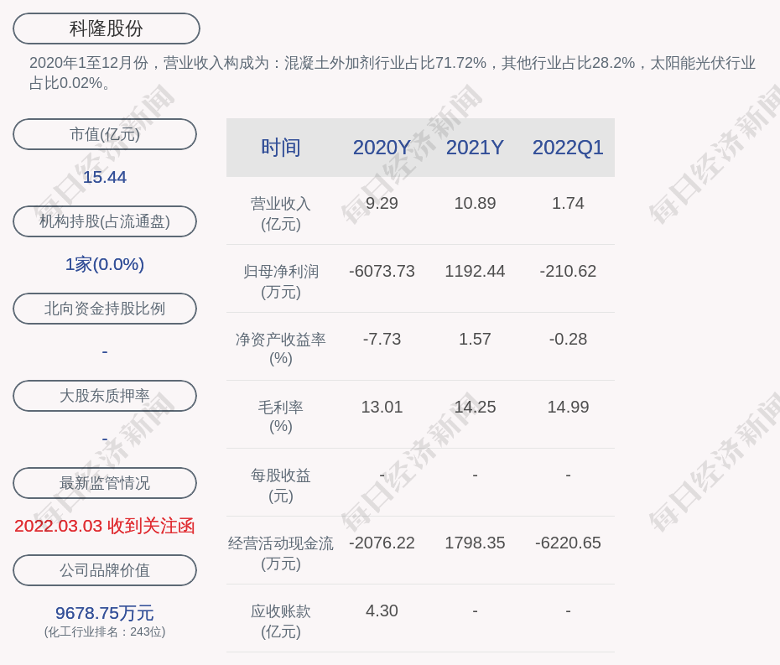This screenshot has width=780, height=665.
Task: Click the 化工行业排名:243位 note
Action: 105,631
